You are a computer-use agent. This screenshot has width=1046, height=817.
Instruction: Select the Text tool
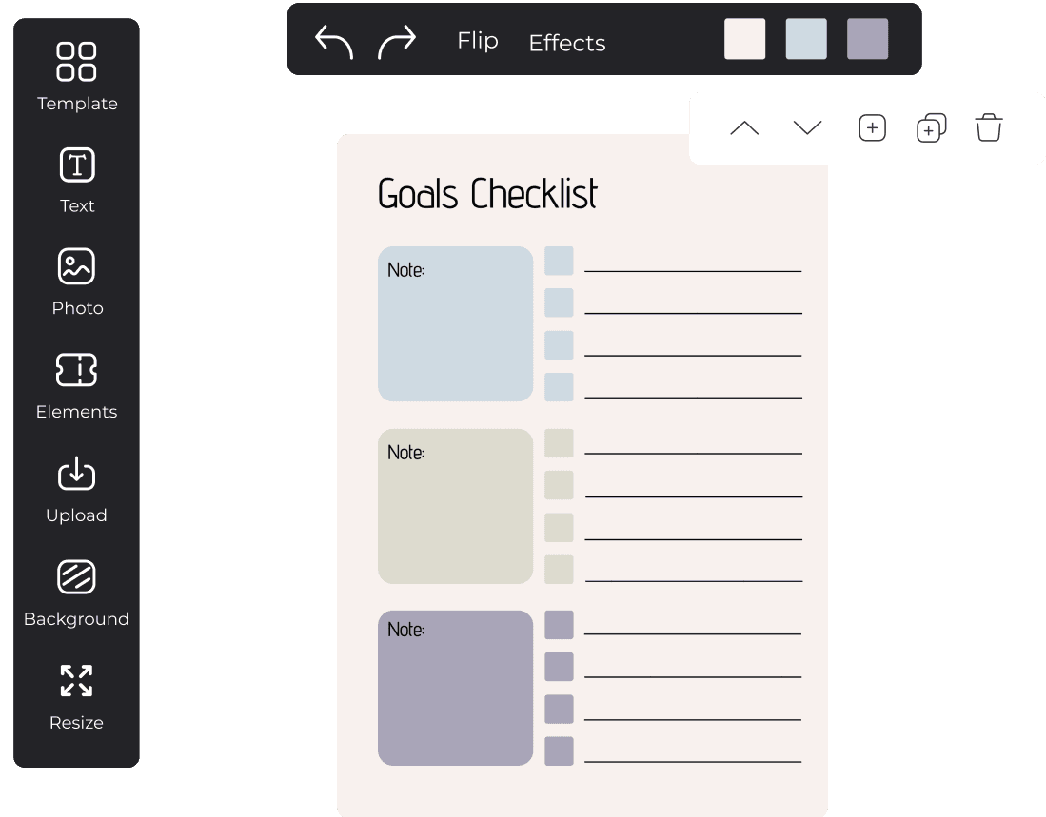(x=77, y=181)
